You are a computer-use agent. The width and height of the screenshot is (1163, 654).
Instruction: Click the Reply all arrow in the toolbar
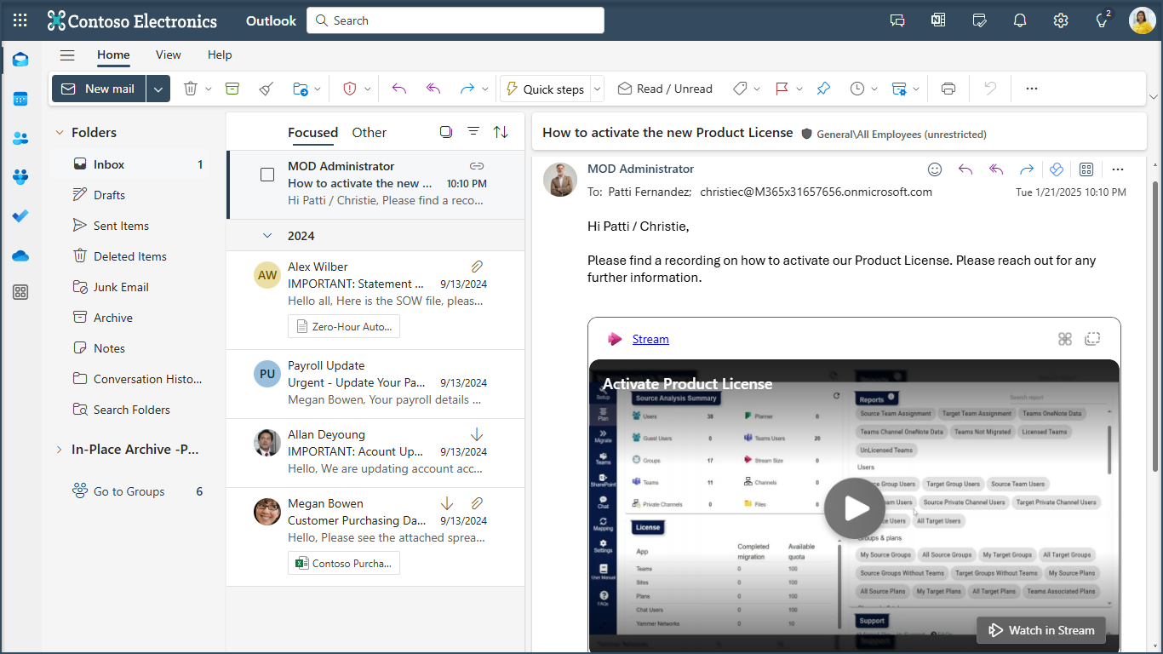coord(433,89)
